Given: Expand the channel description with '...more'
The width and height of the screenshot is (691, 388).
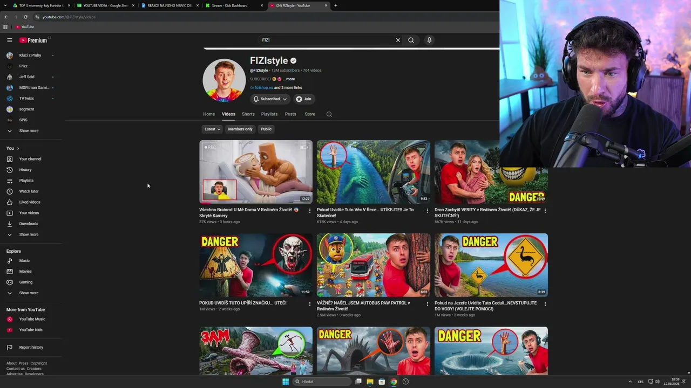Looking at the screenshot, I should click(289, 79).
